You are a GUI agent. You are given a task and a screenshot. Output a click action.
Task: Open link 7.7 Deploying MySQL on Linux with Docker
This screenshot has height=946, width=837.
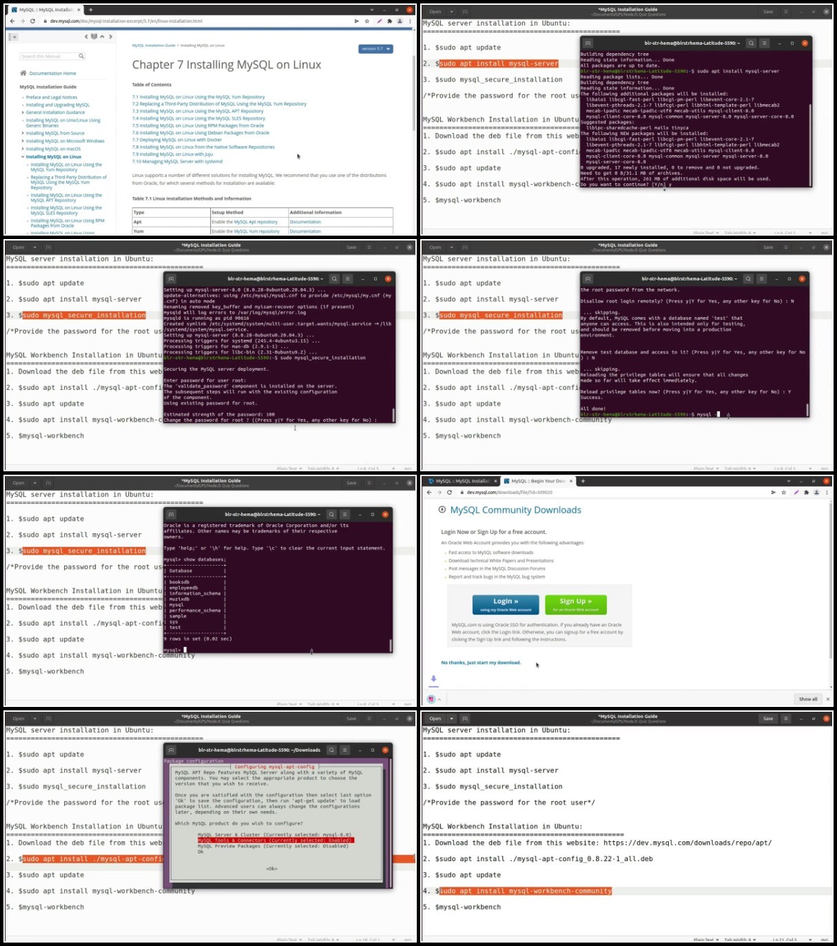coord(177,140)
